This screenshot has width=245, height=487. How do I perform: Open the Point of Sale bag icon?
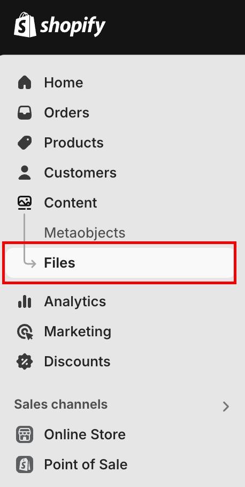(x=25, y=464)
